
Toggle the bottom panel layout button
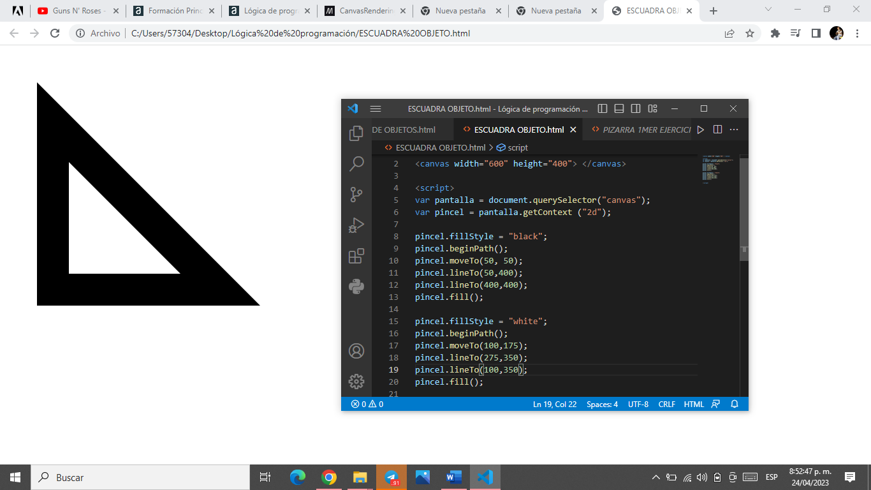[x=619, y=108]
